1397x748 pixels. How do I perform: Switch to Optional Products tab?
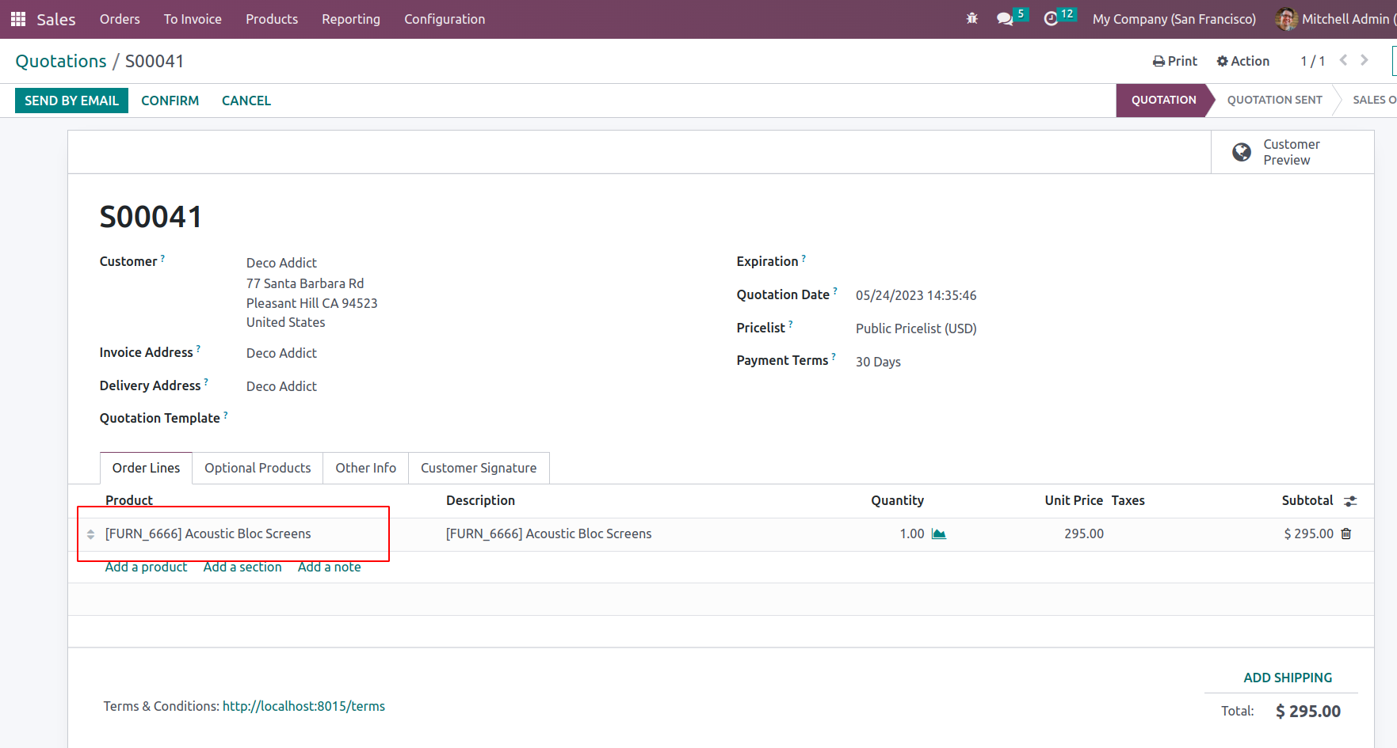pos(258,468)
